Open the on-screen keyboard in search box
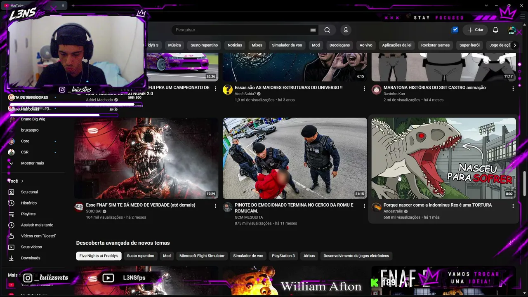 click(313, 30)
